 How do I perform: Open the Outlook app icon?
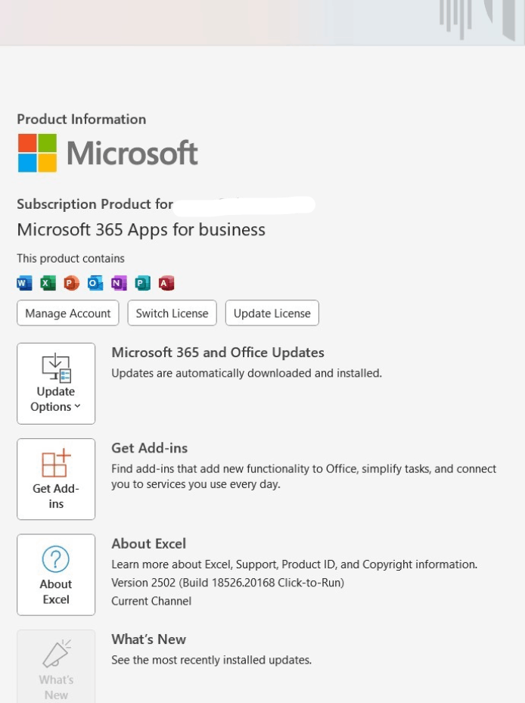95,282
